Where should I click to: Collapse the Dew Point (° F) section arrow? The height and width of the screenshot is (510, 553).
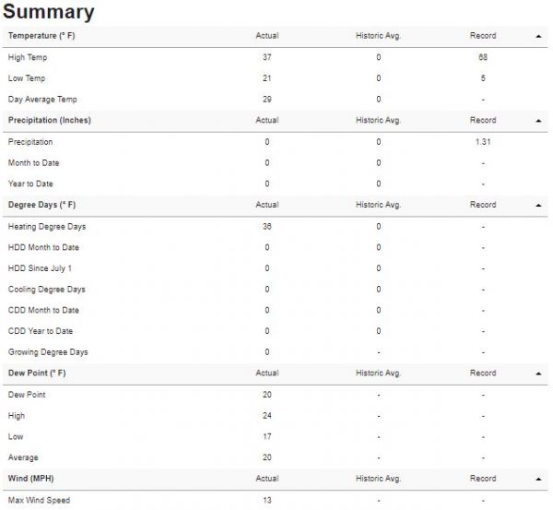point(538,374)
